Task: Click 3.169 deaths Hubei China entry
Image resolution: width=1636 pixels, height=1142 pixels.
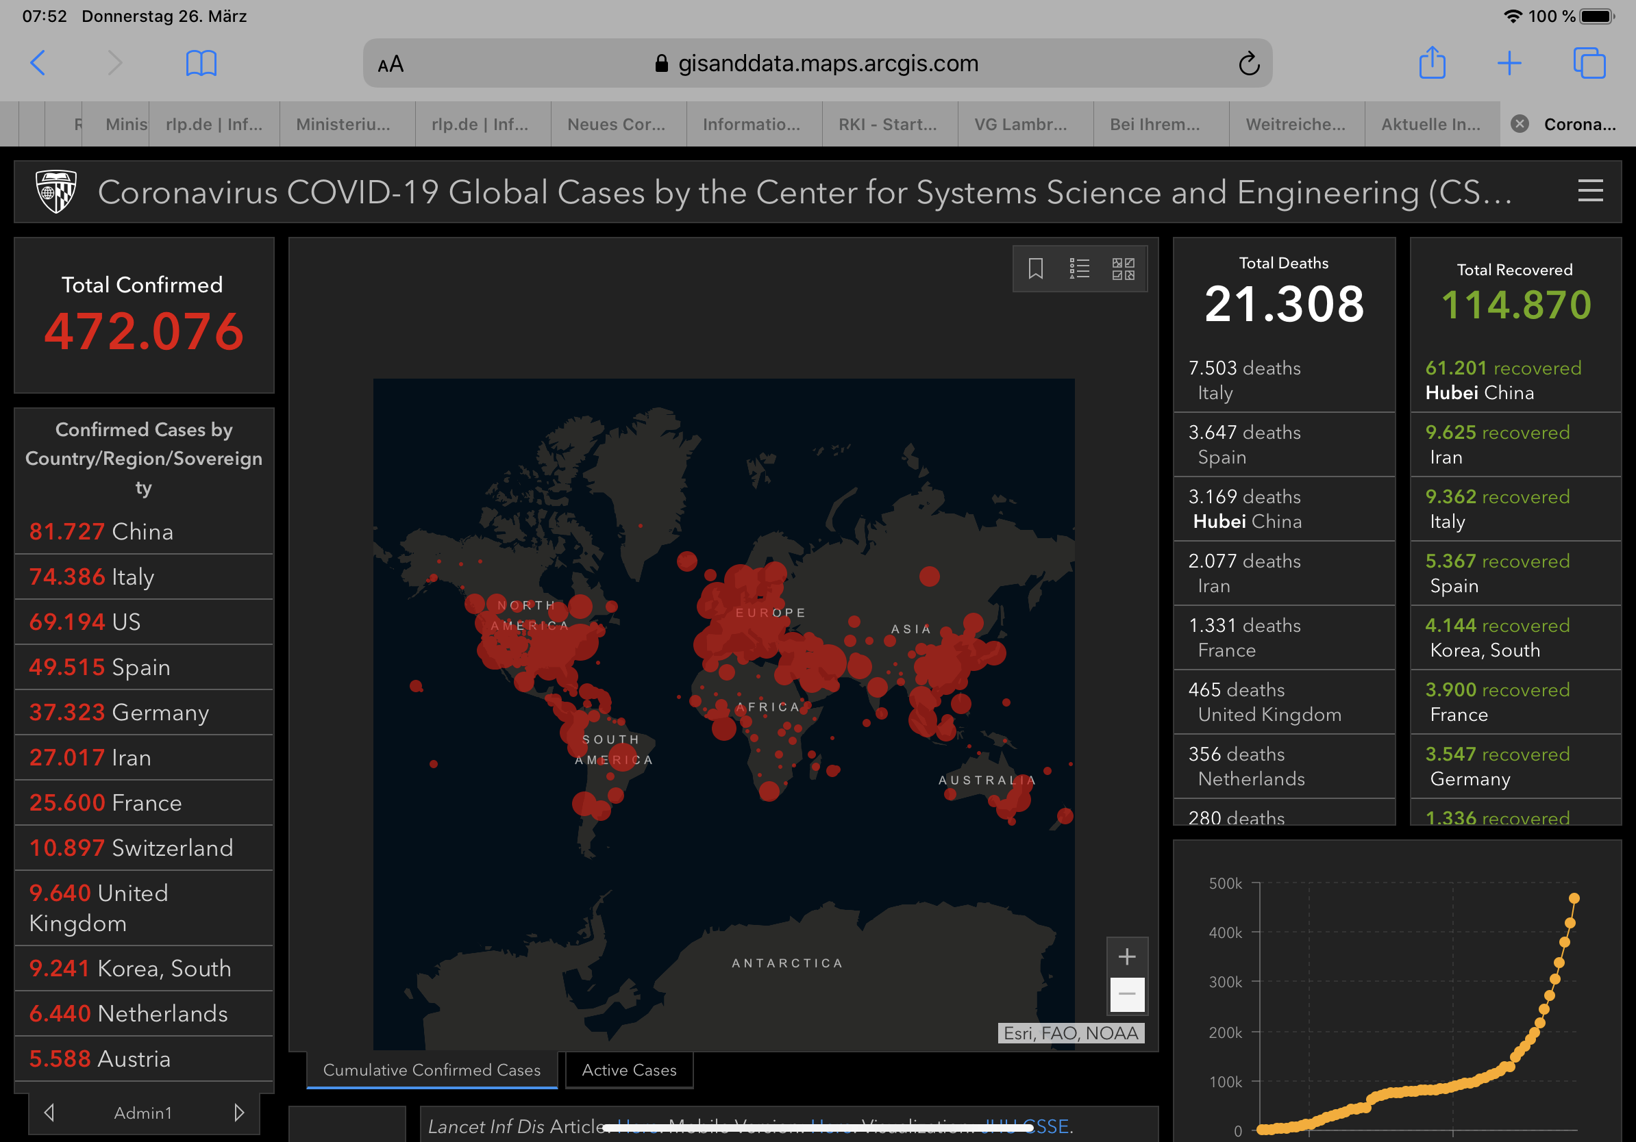Action: click(1284, 509)
